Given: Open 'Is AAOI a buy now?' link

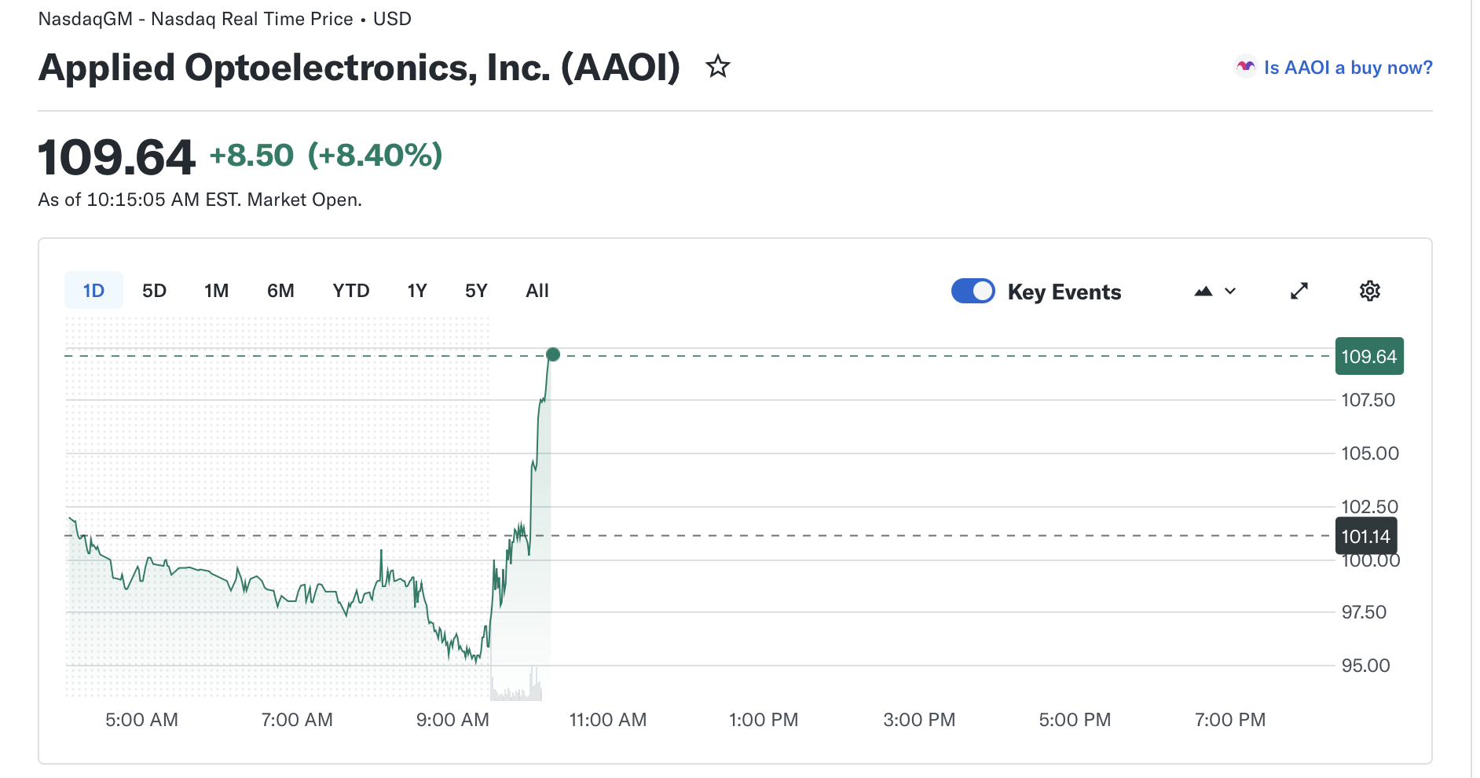Looking at the screenshot, I should [1347, 68].
